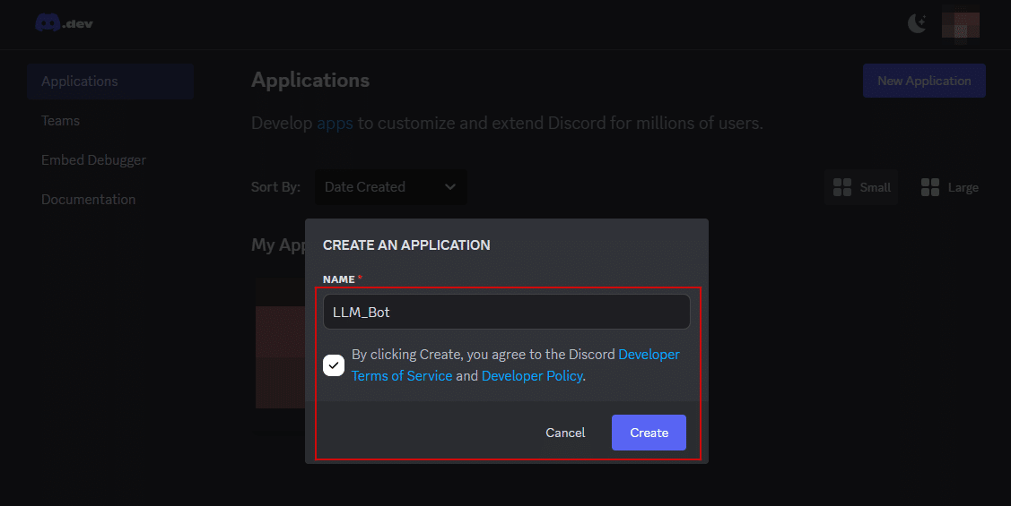Follow the apps link in the description
Image resolution: width=1011 pixels, height=506 pixels.
coord(336,124)
